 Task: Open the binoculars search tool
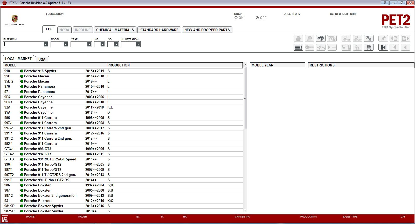tap(321, 38)
